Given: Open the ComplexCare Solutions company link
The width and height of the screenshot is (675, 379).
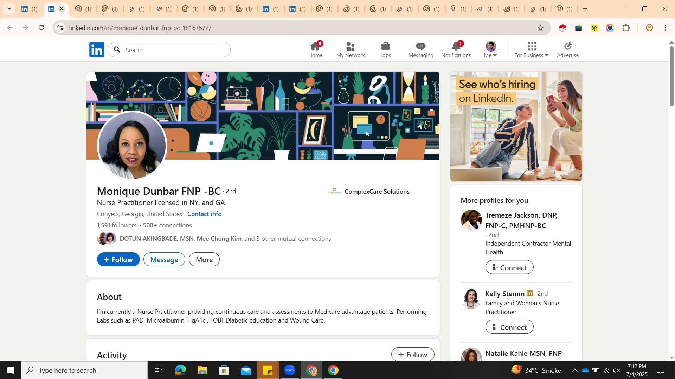Looking at the screenshot, I should [x=369, y=191].
